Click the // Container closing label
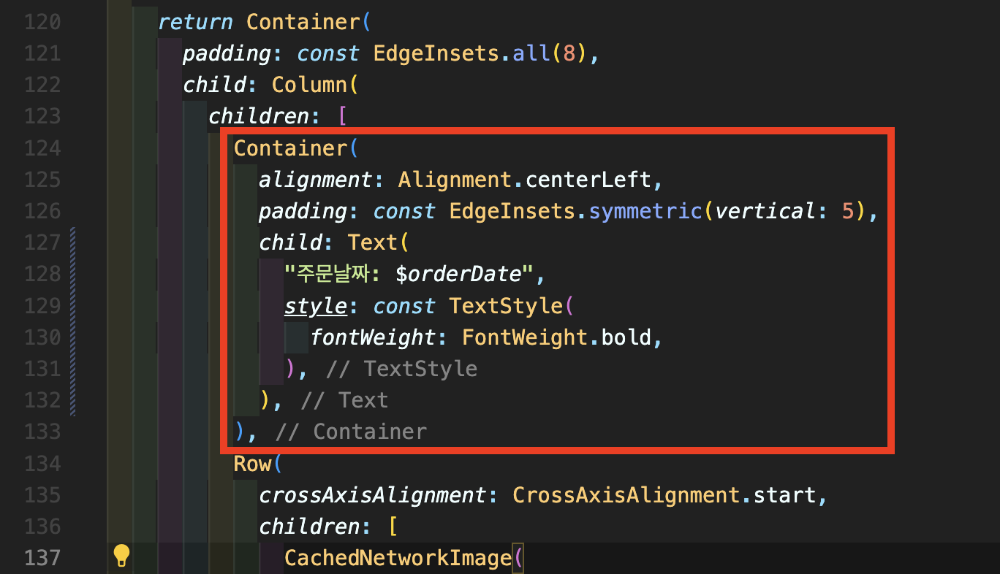This screenshot has height=574, width=1000. point(351,432)
